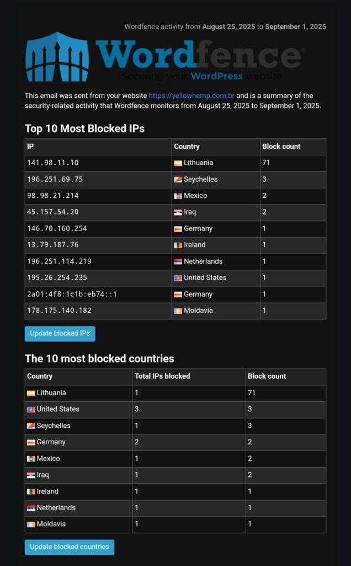Click the United States flag in countries table
Image resolution: width=351 pixels, height=566 pixels.
tap(31, 410)
